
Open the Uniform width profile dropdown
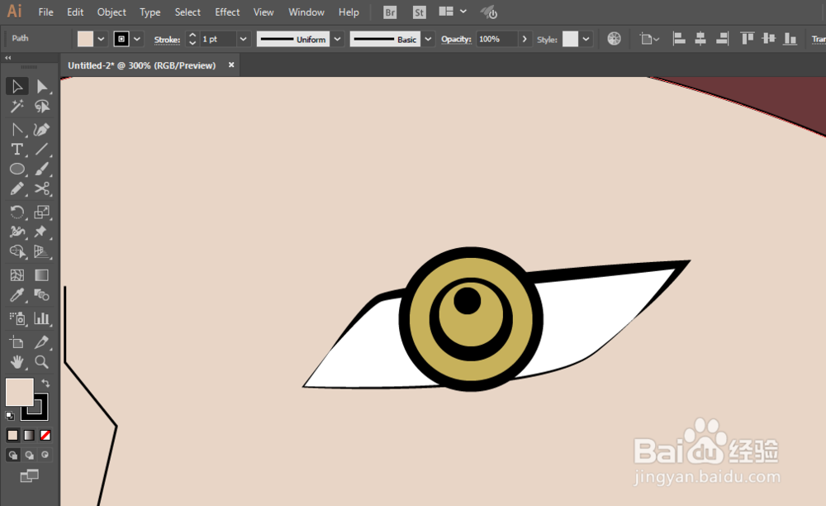pyautogui.click(x=338, y=39)
